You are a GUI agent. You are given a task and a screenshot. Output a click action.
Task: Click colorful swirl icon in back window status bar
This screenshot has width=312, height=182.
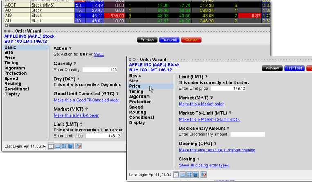point(79,146)
